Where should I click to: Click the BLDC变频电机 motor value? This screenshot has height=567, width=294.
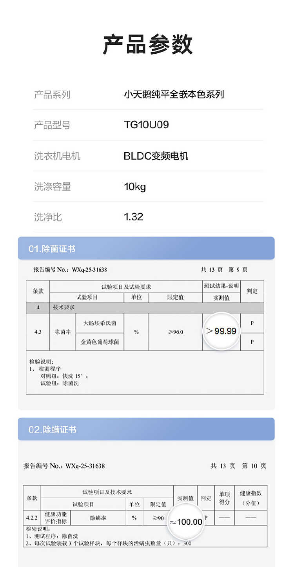click(x=156, y=156)
